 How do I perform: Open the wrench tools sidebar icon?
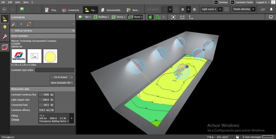click(x=5, y=37)
